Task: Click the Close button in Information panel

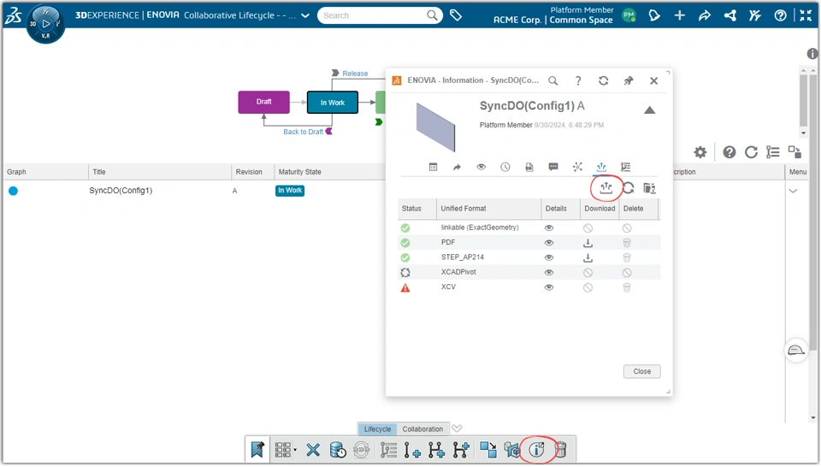Action: pyautogui.click(x=642, y=372)
